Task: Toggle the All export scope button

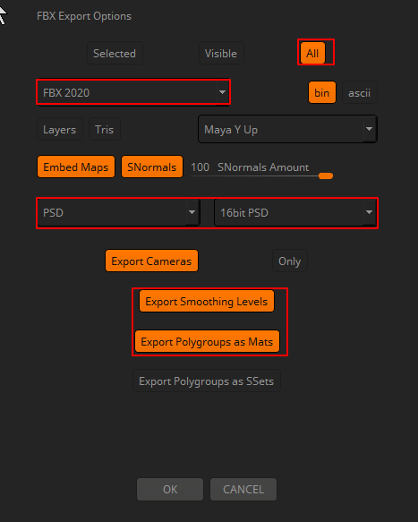Action: pos(312,53)
